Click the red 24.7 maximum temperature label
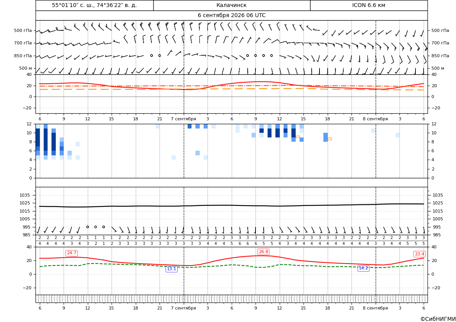The width and height of the screenshot is (456, 322). (71, 253)
